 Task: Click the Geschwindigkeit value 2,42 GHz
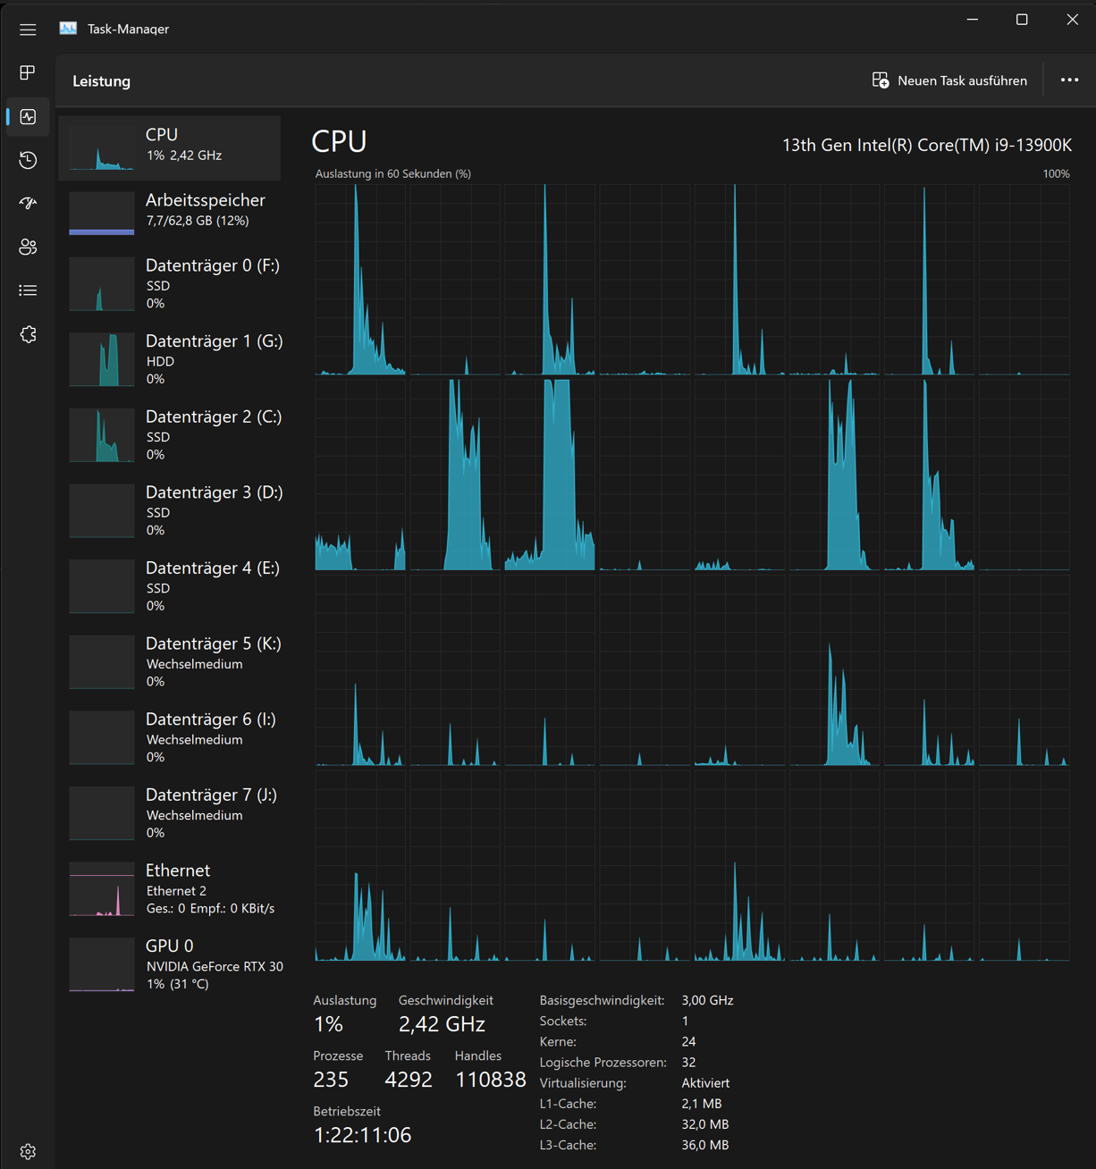(442, 1024)
